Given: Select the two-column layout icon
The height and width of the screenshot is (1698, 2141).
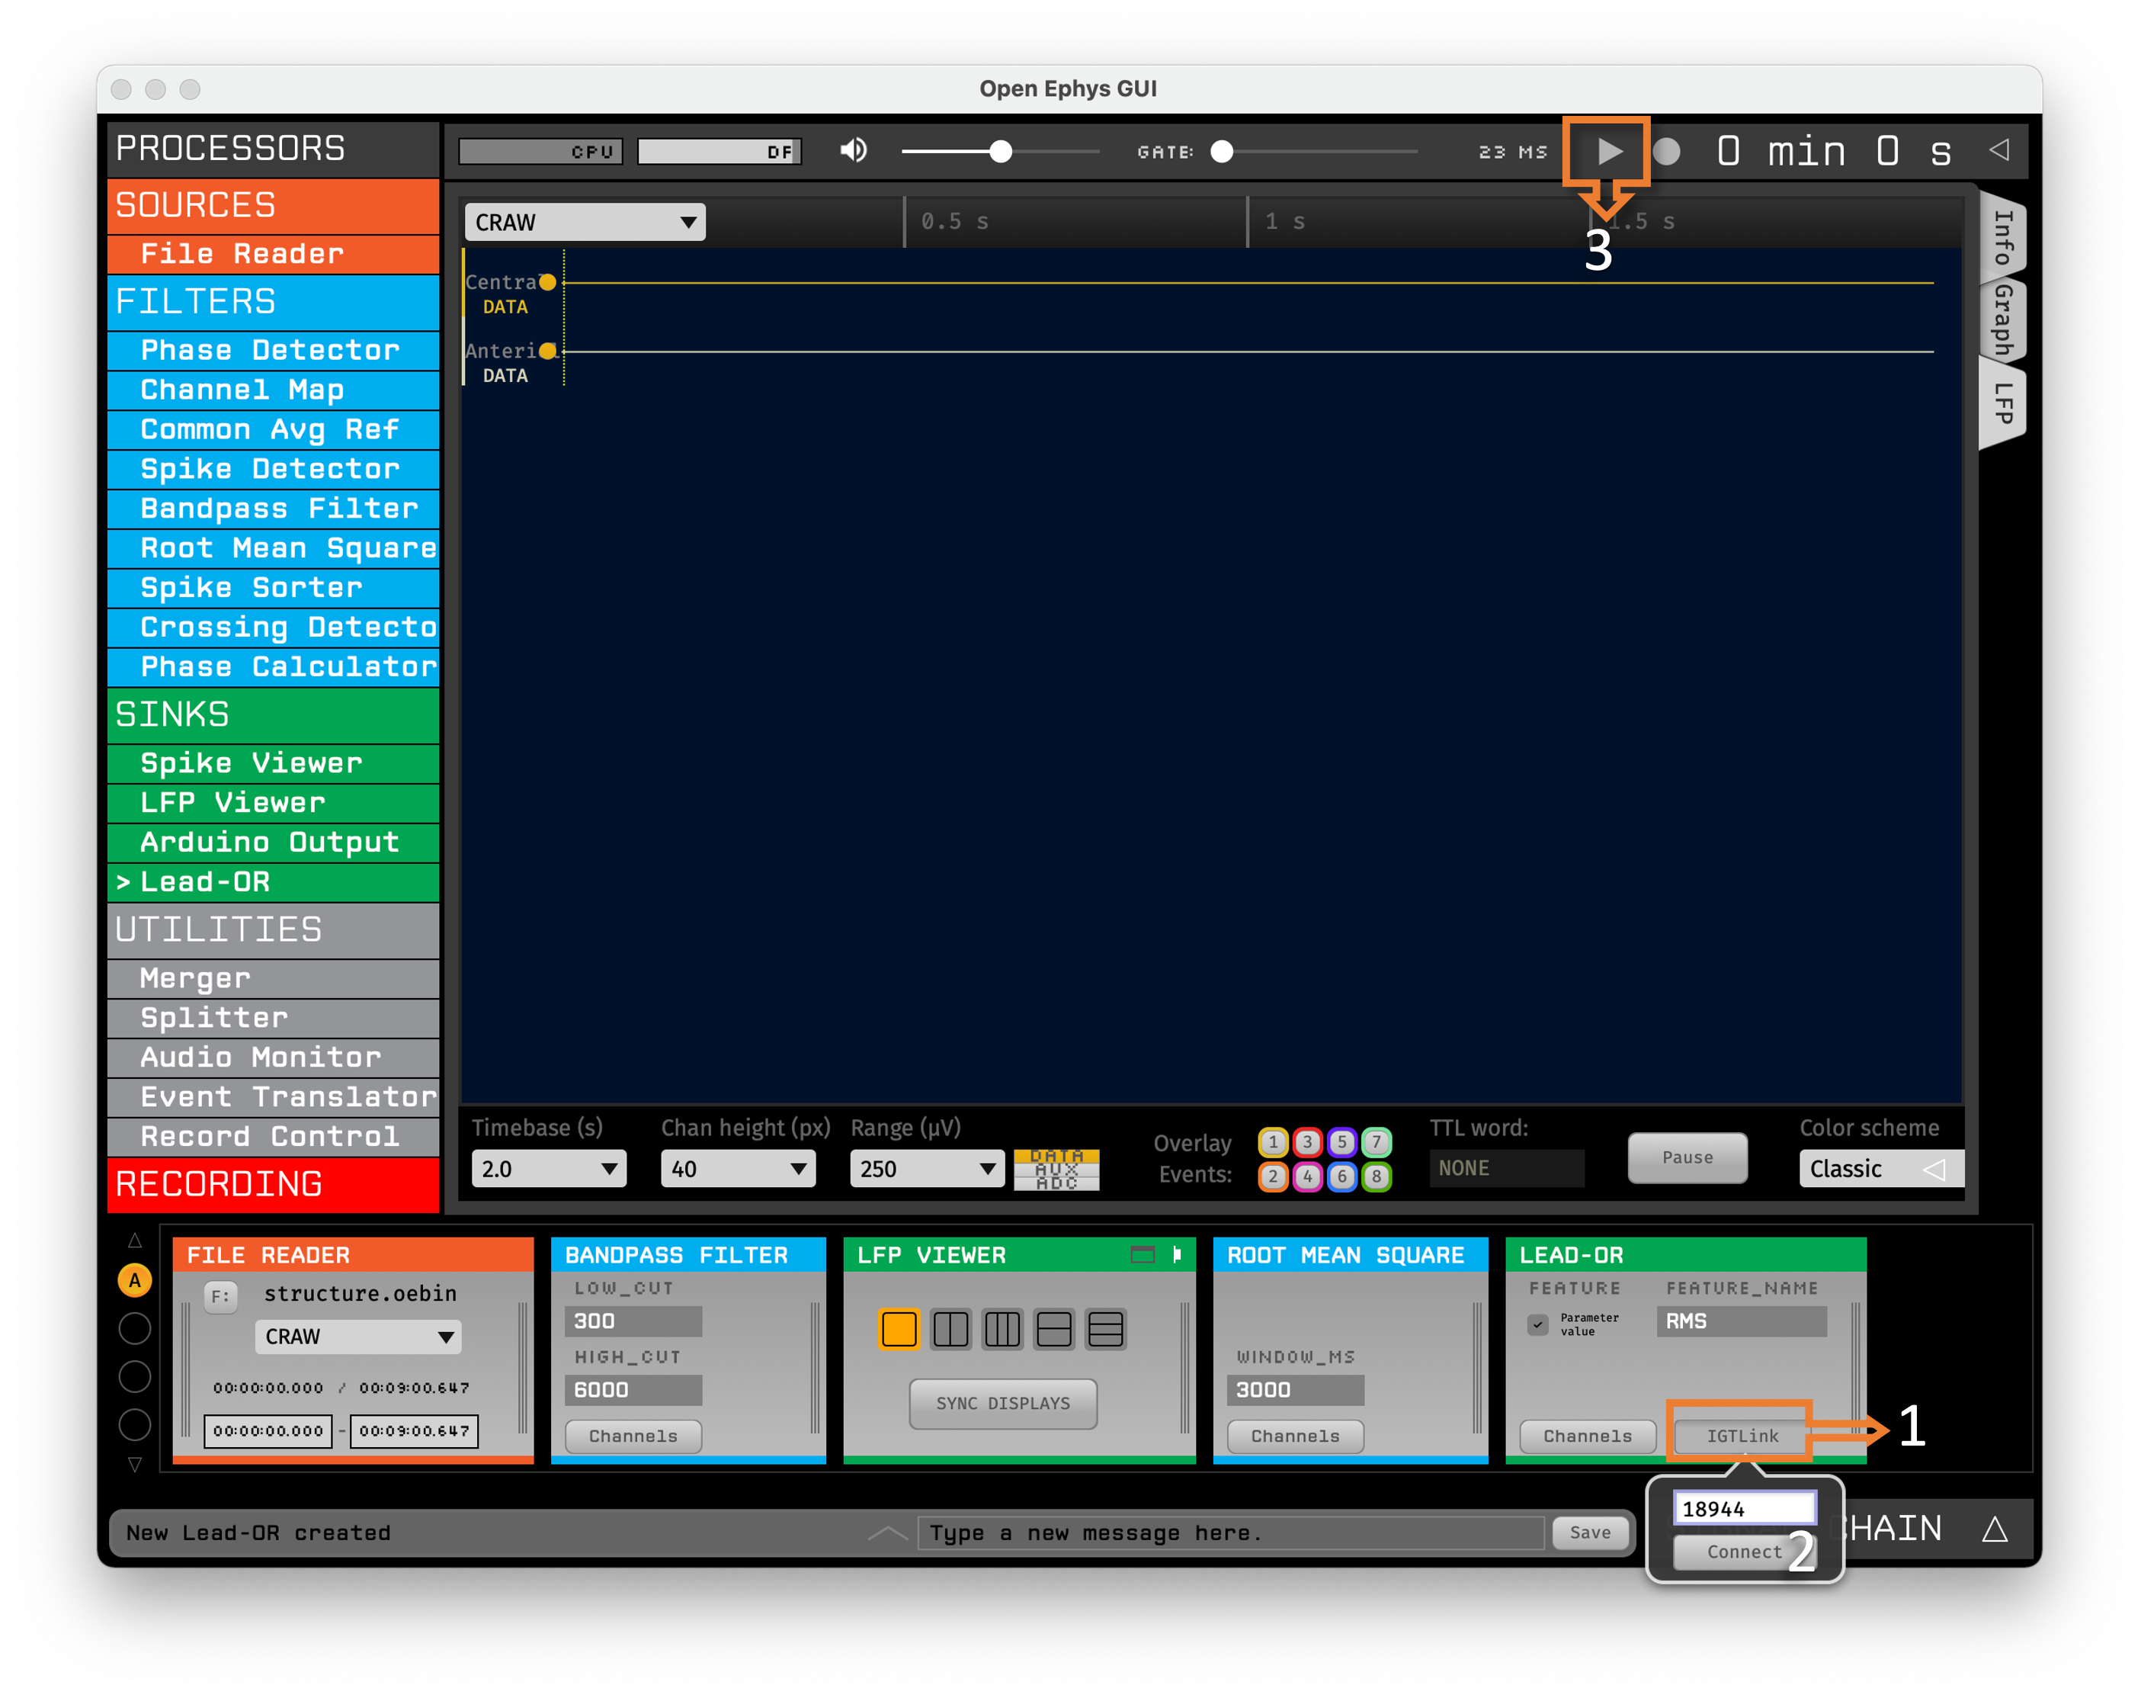Looking at the screenshot, I should click(x=950, y=1328).
